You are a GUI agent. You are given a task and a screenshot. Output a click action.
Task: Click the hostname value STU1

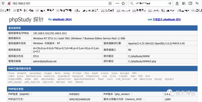36,56
